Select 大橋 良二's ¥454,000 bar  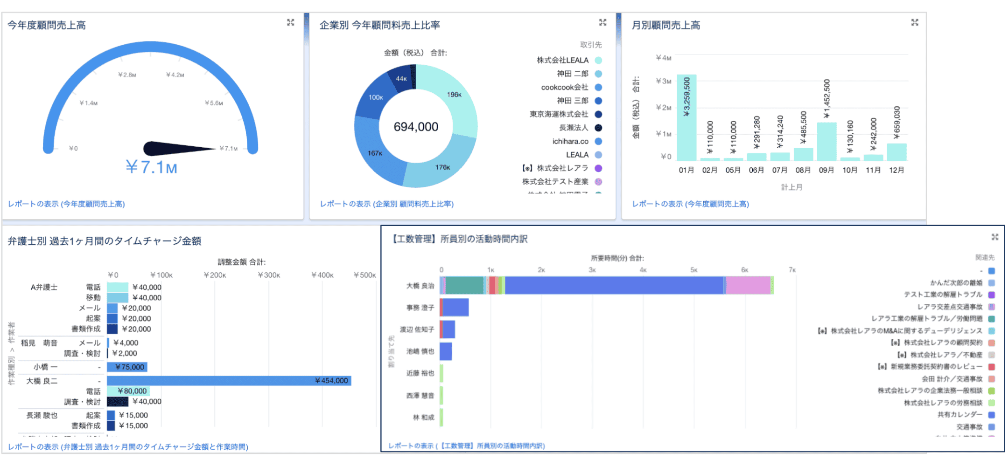[x=229, y=381]
